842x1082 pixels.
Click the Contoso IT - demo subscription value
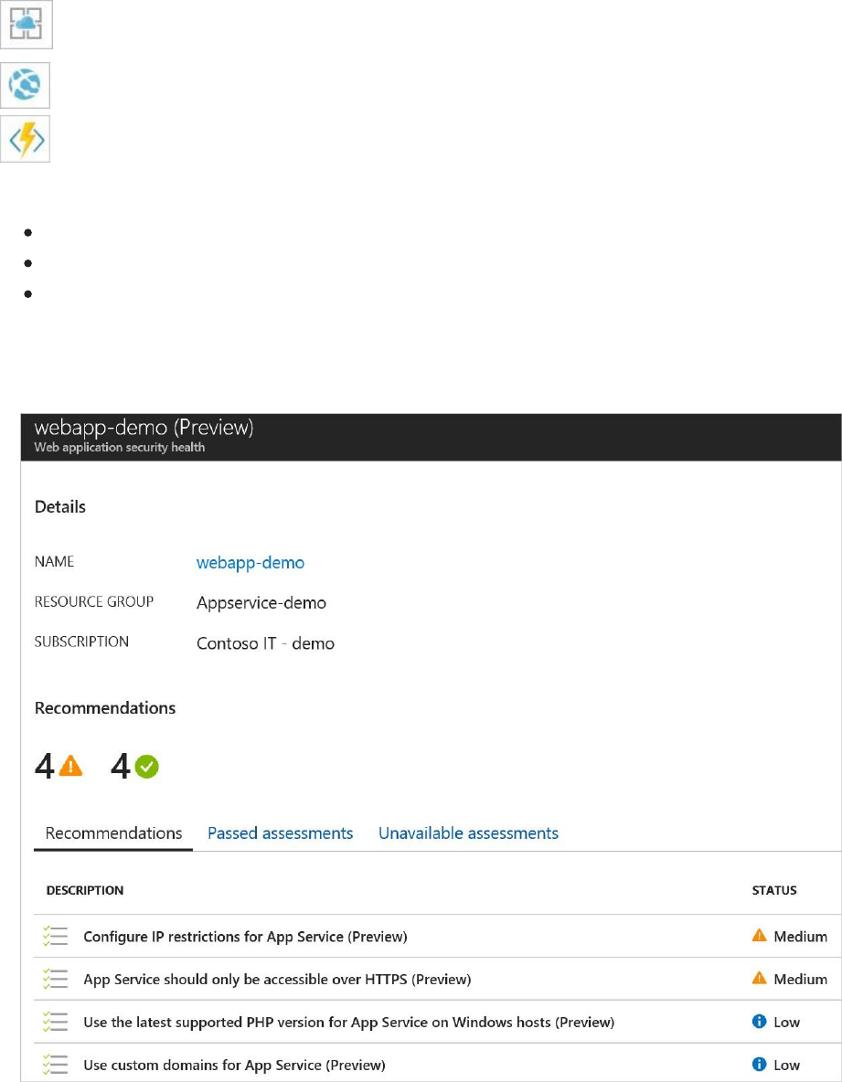[x=265, y=643]
